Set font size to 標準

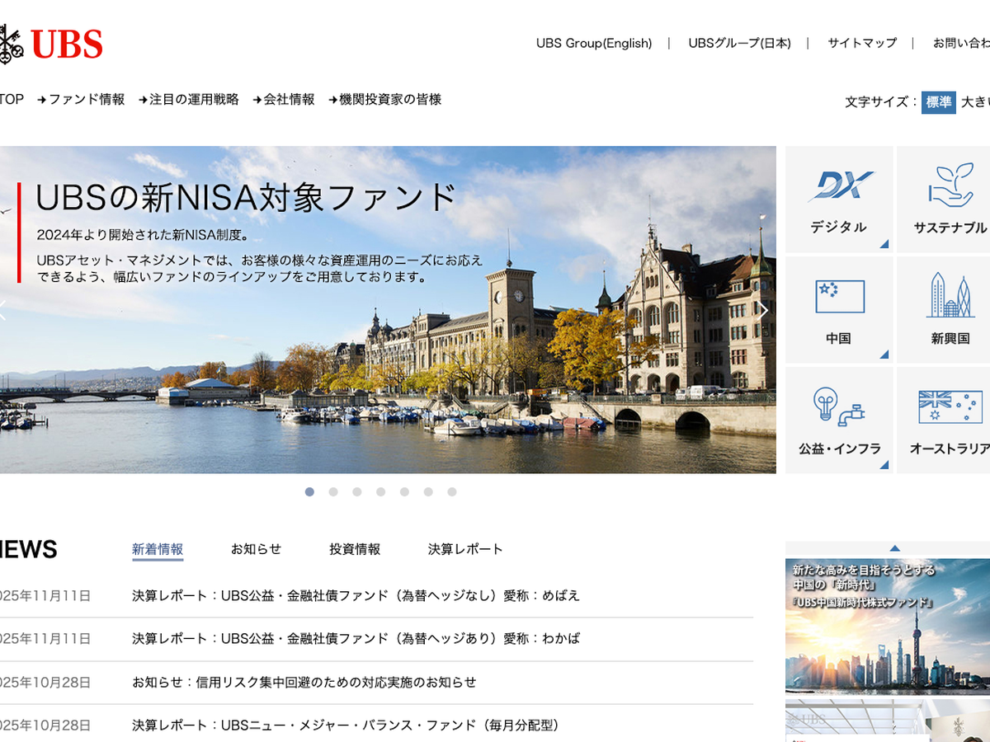938,102
